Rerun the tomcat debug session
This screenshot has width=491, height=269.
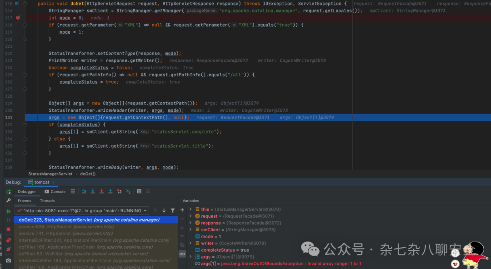coord(9,192)
